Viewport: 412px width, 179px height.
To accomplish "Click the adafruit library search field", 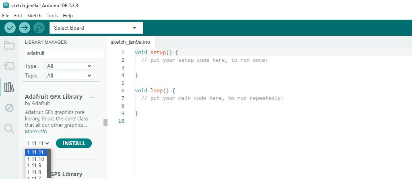I will [x=64, y=53].
